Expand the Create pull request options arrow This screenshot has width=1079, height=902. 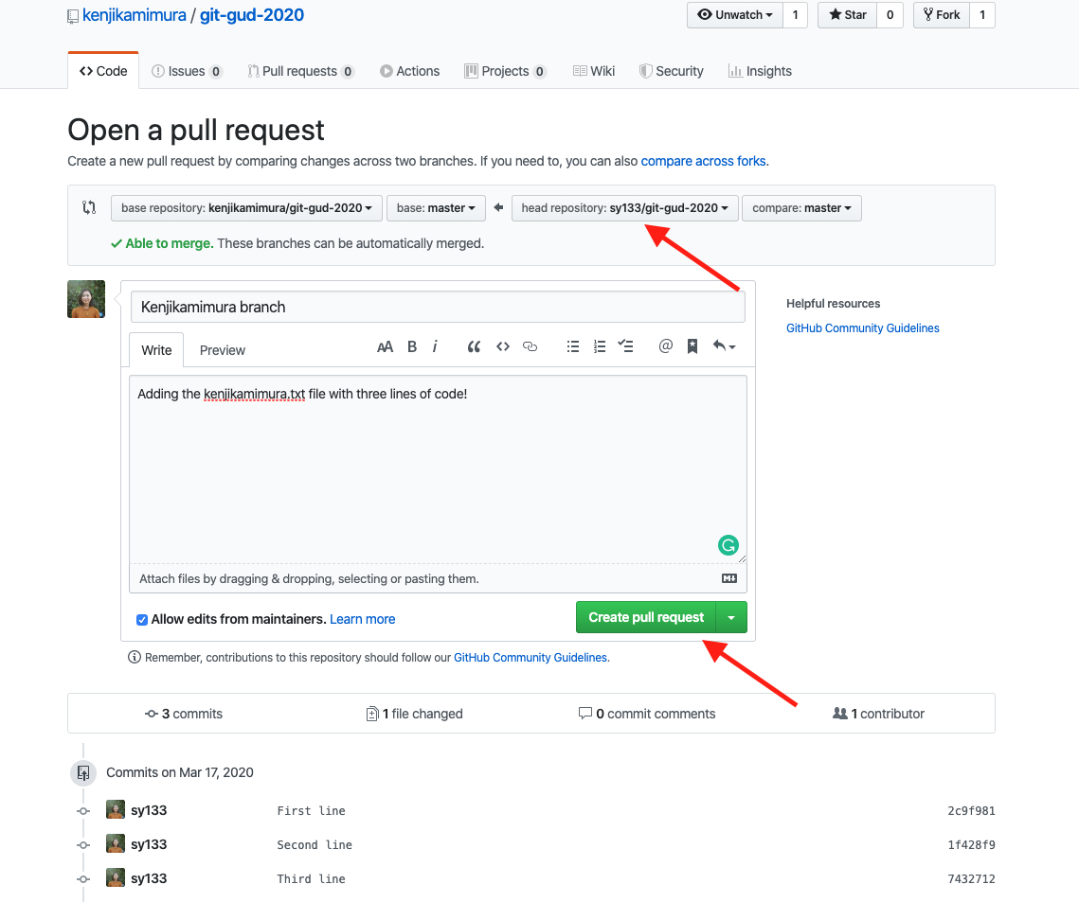[x=731, y=617]
